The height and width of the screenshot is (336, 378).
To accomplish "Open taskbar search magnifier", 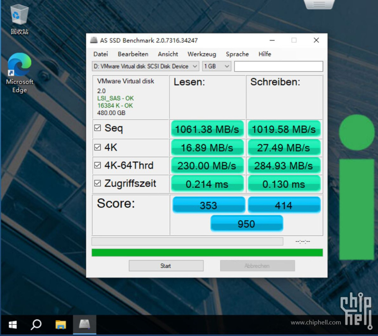I will (36, 325).
